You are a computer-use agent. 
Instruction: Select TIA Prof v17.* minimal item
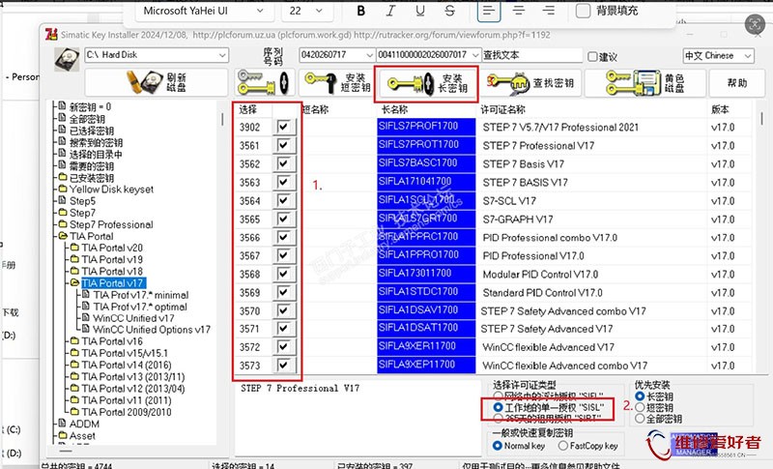(140, 295)
